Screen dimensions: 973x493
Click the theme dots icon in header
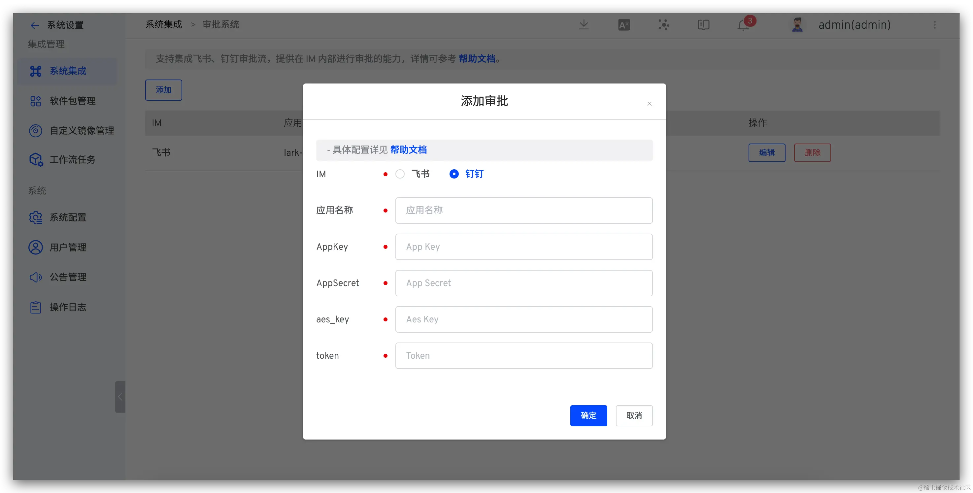664,25
